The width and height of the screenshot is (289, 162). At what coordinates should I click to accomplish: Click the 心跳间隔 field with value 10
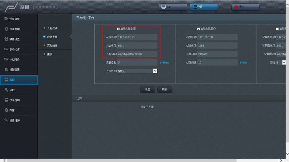pos(217,62)
